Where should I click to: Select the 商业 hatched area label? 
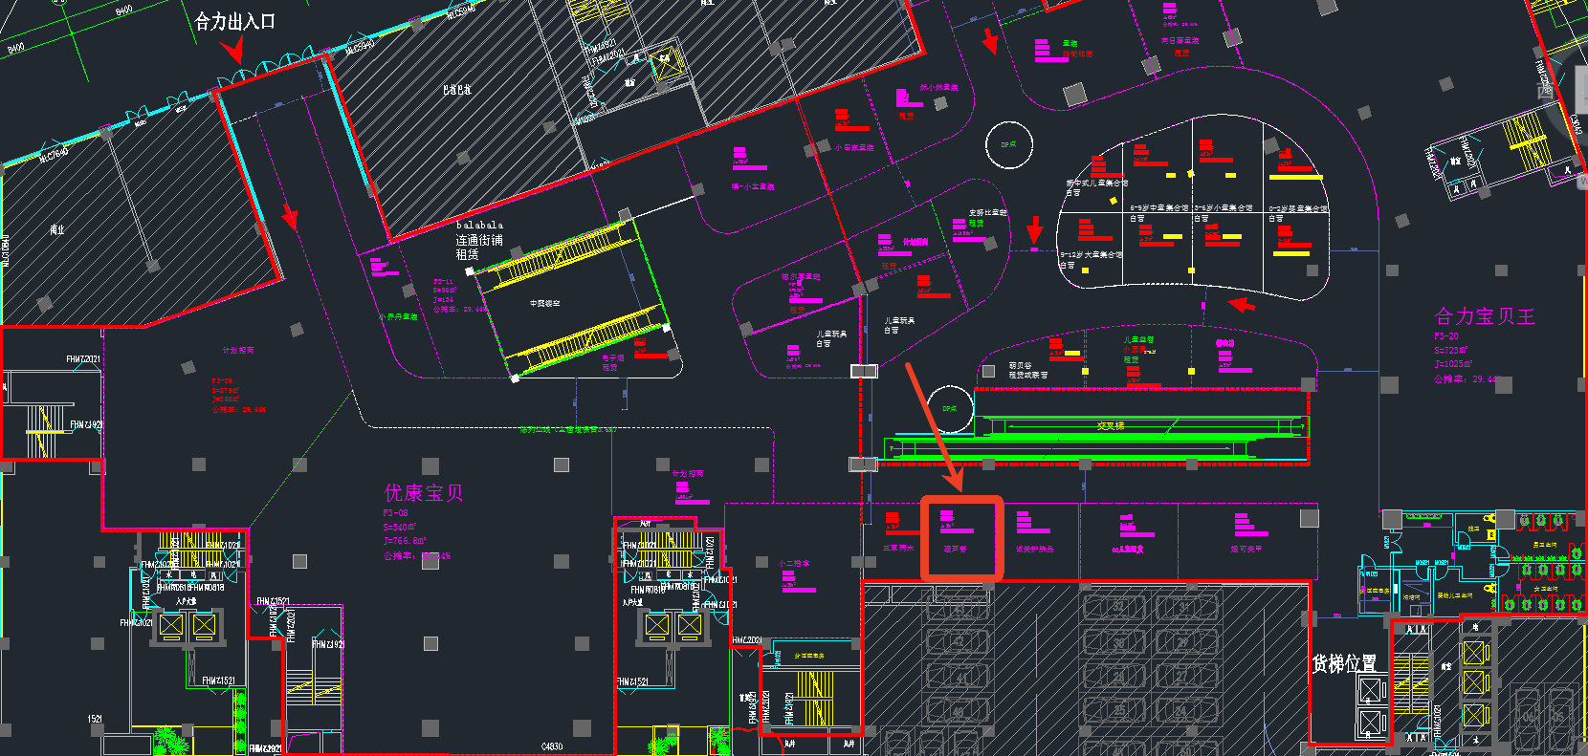point(57,229)
